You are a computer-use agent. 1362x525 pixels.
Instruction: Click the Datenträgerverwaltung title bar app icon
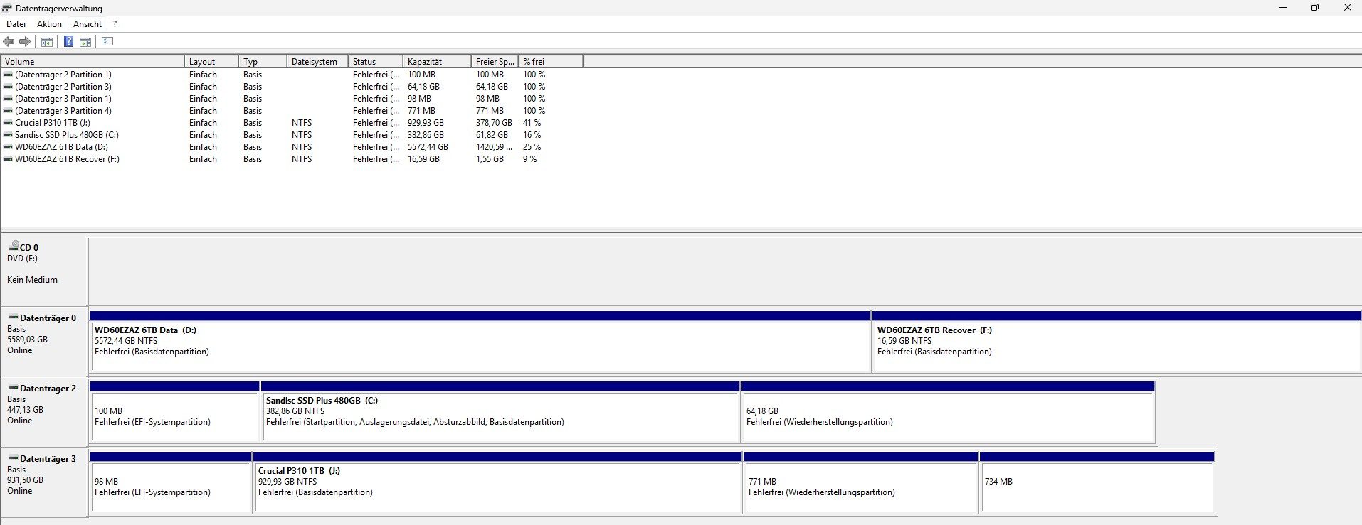pos(7,9)
